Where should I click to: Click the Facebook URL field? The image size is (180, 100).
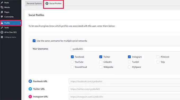click(124, 81)
